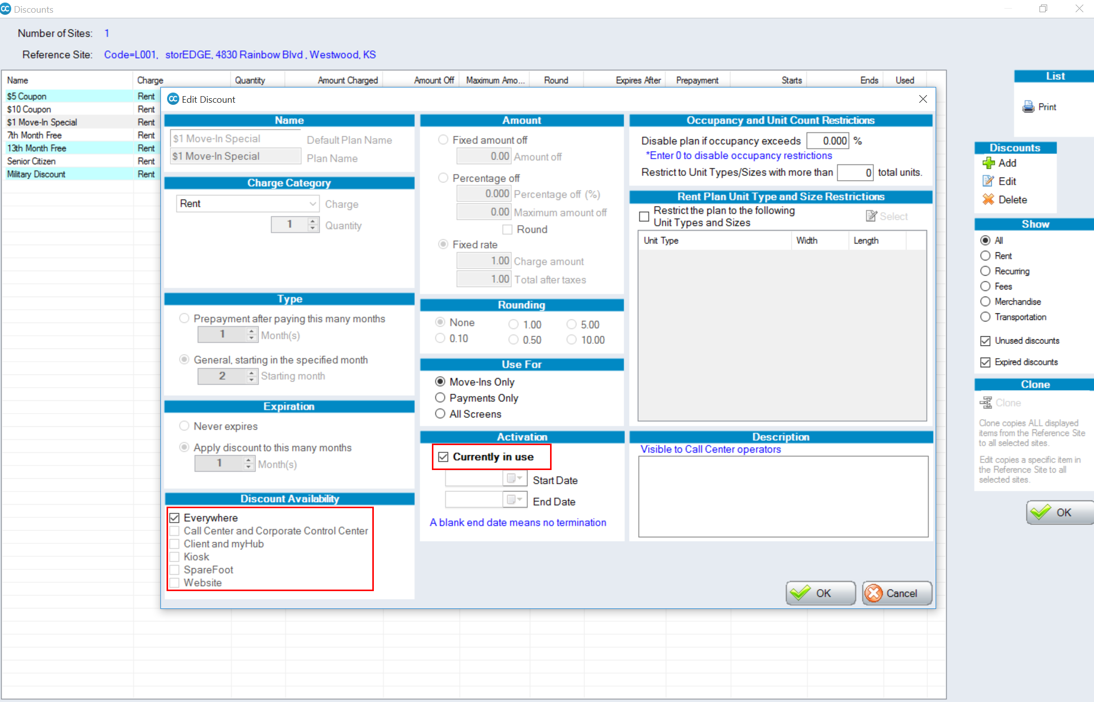Image resolution: width=1094 pixels, height=702 pixels.
Task: Click the Delete discount X icon
Action: pyautogui.click(x=988, y=199)
